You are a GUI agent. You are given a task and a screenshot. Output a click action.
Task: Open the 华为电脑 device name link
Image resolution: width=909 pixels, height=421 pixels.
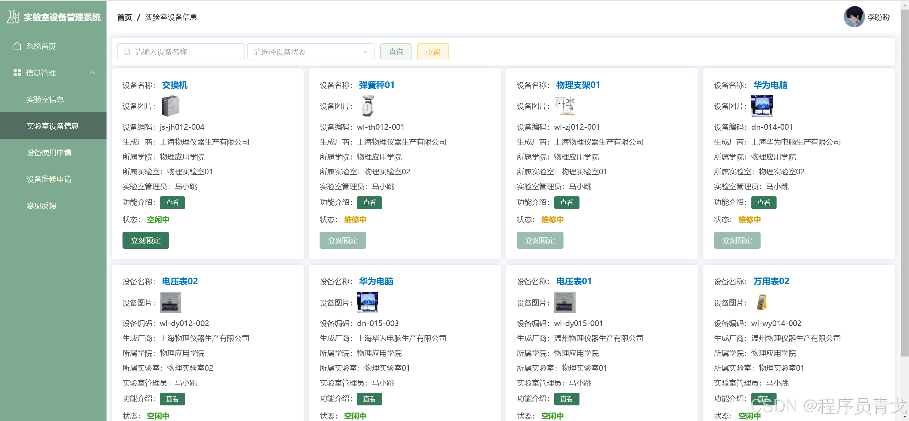[x=769, y=85]
